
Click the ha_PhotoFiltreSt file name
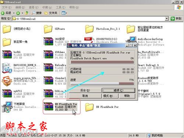coord(151,52)
